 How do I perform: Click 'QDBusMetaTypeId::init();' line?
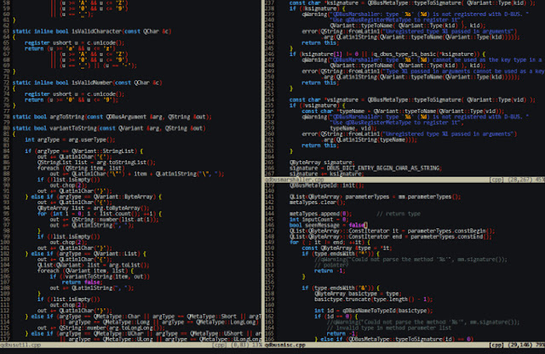point(327,186)
